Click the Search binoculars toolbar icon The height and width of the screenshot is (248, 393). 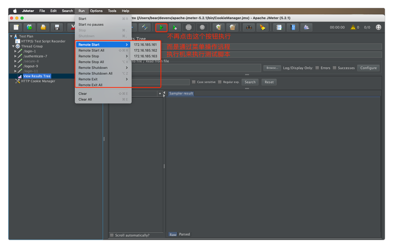click(x=249, y=27)
